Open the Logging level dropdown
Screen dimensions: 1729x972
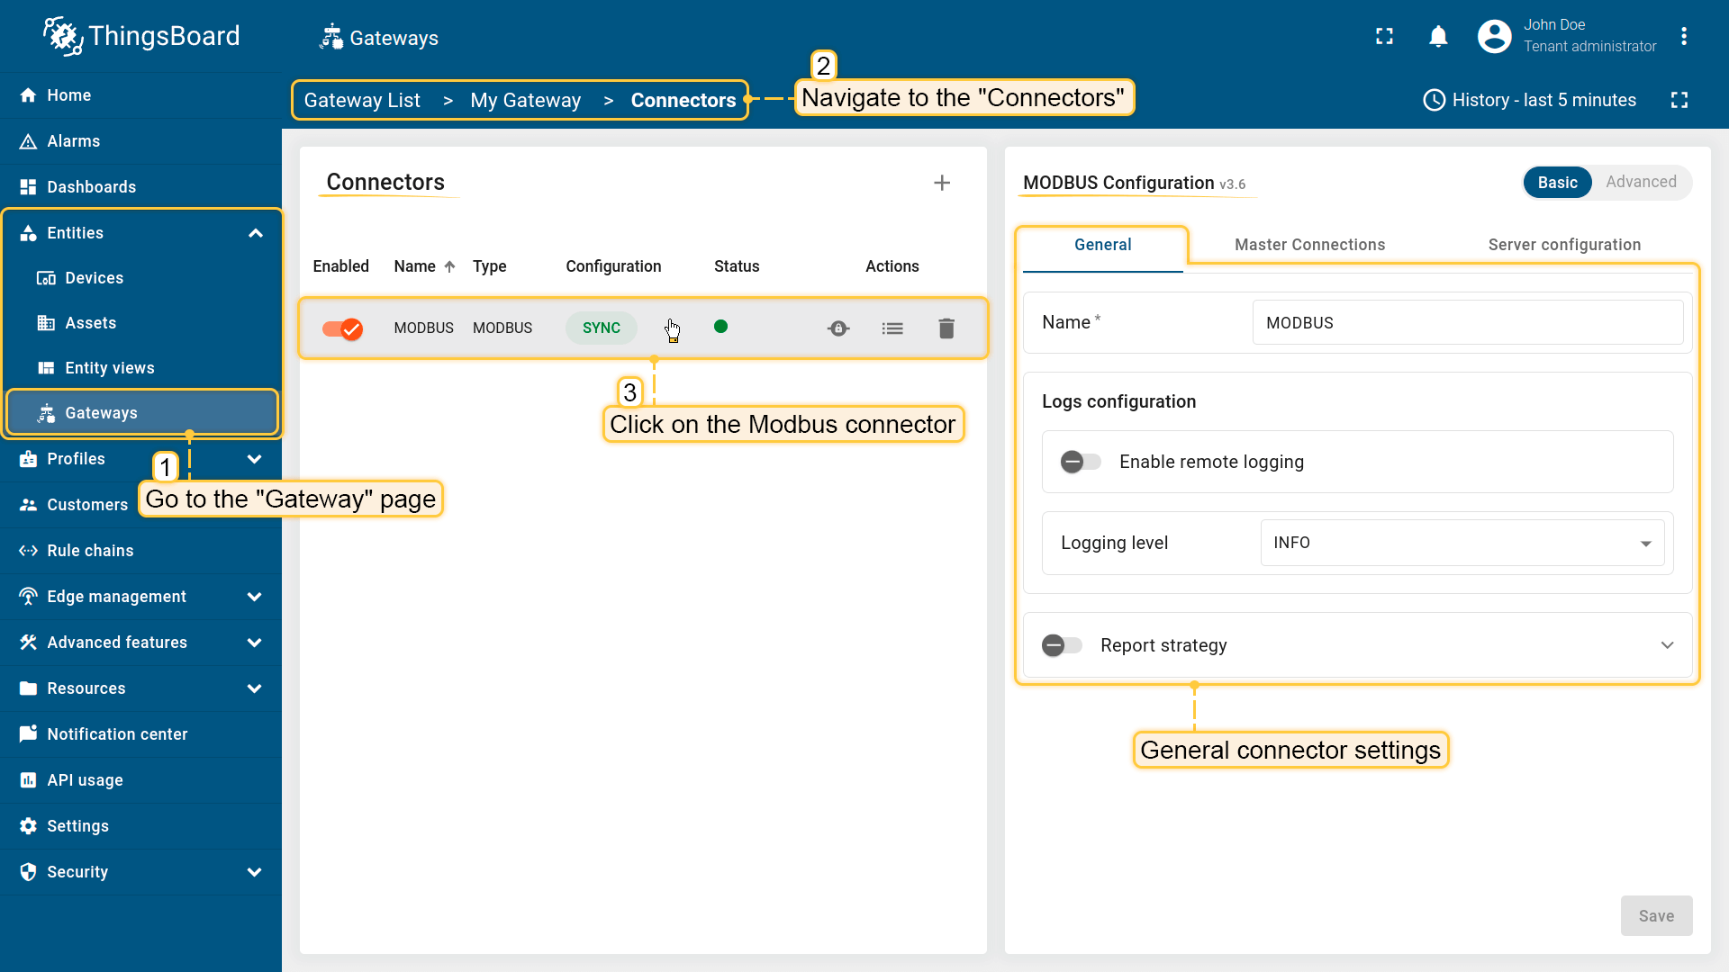coord(1462,543)
